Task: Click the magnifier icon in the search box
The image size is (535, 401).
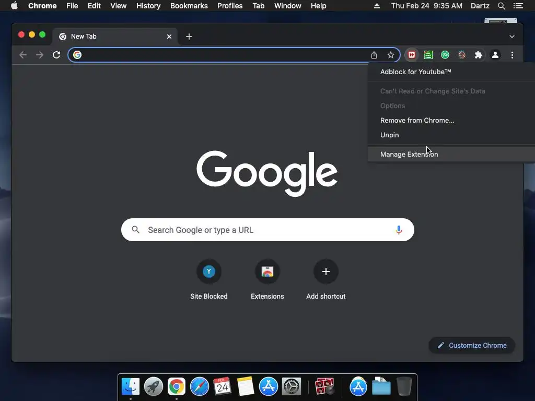Action: coord(135,230)
